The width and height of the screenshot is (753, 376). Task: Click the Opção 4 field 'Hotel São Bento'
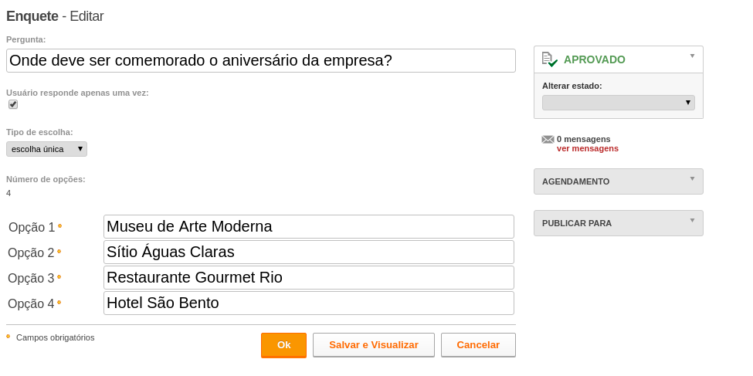pos(309,303)
